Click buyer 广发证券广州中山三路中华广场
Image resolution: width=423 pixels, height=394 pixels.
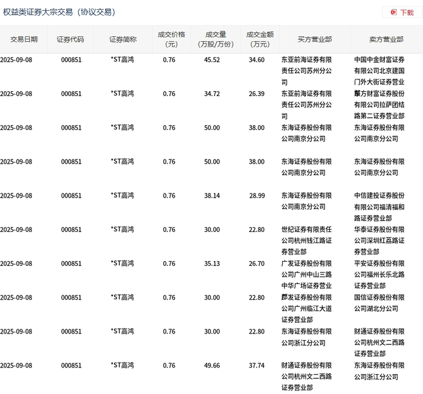(x=306, y=274)
